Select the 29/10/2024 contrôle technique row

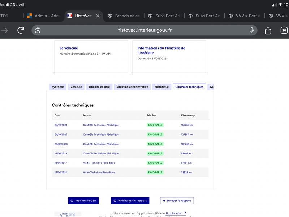tap(130, 125)
